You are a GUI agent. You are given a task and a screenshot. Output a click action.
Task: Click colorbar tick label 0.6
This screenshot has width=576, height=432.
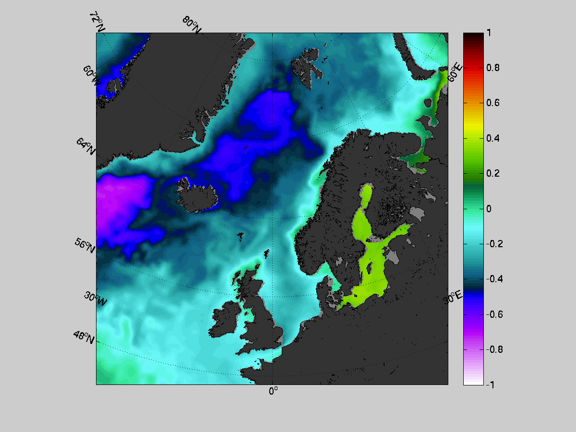tap(492, 103)
